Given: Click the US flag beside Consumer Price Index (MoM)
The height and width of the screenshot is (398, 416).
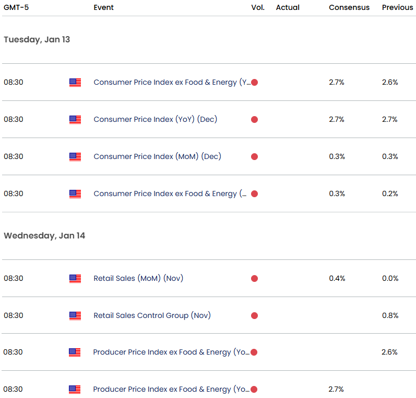Looking at the screenshot, I should pyautogui.click(x=75, y=157).
